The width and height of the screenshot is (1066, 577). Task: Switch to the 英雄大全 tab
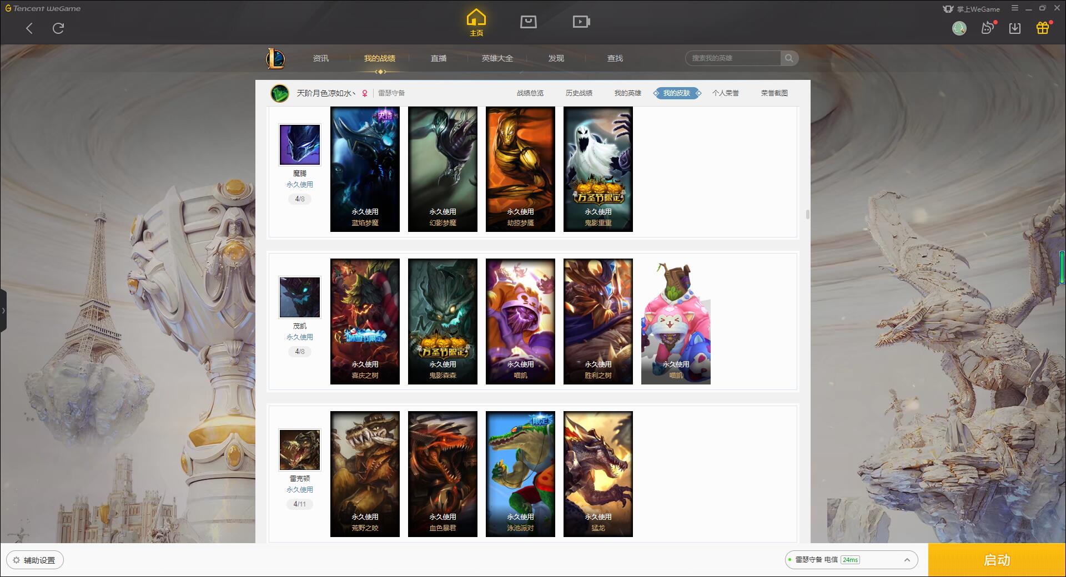click(x=497, y=58)
